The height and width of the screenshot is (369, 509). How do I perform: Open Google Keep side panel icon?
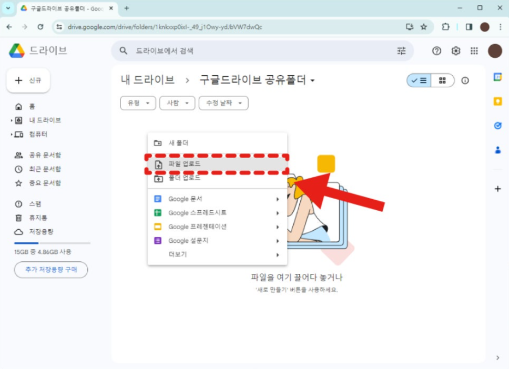pyautogui.click(x=497, y=101)
